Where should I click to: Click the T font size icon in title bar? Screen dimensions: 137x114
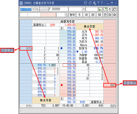click(98, 3)
